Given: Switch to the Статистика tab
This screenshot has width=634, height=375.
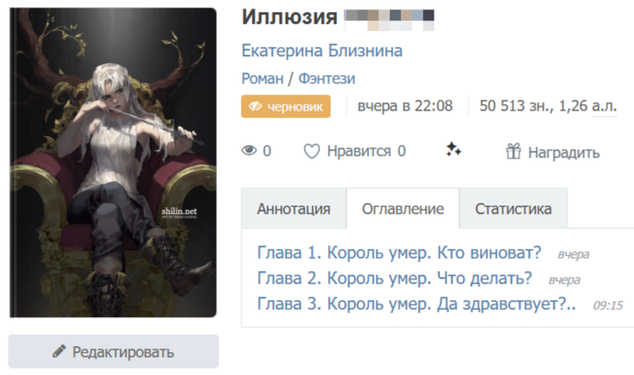Looking at the screenshot, I should pos(514,209).
